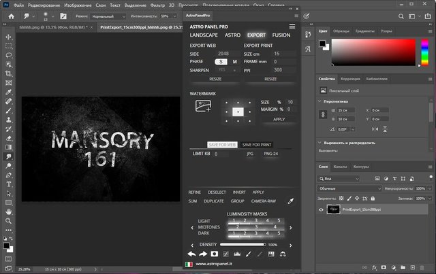Select the Pen tool

[x=9, y=175]
